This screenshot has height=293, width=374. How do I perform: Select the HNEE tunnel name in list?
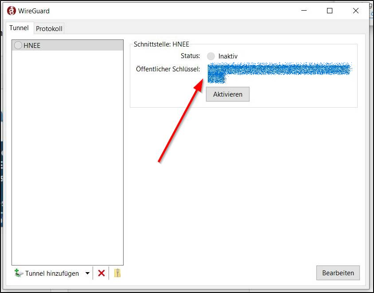pos(32,45)
